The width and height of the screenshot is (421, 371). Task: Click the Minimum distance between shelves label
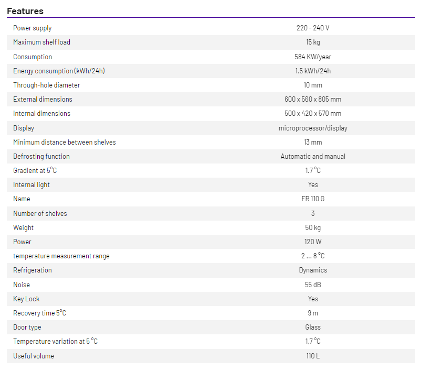point(65,142)
